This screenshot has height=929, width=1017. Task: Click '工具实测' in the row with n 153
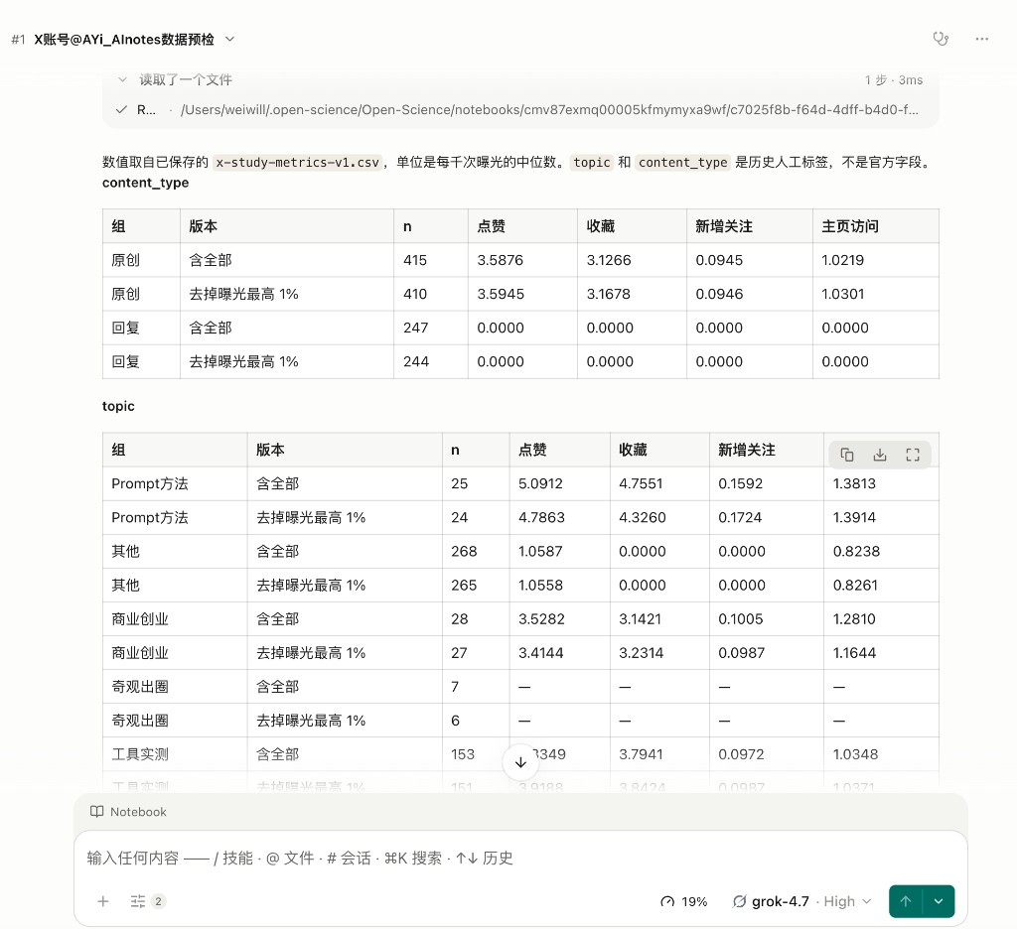139,754
